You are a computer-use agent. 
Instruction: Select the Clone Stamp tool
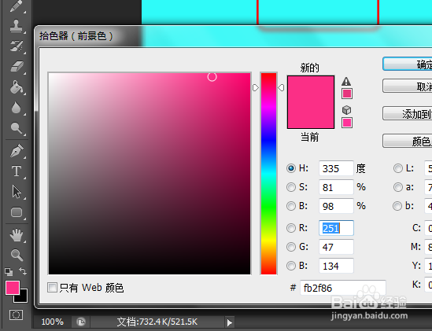pos(17,26)
